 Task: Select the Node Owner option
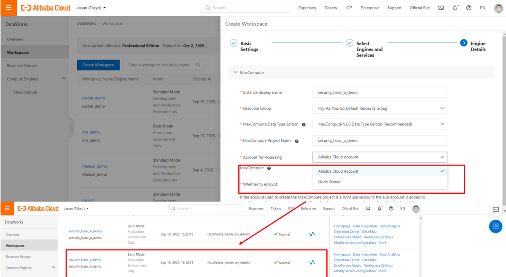379,182
